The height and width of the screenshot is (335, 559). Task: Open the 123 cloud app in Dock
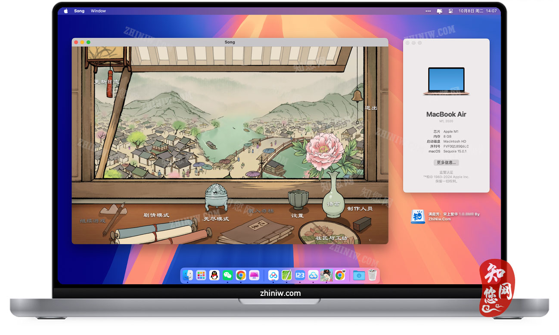[300, 275]
